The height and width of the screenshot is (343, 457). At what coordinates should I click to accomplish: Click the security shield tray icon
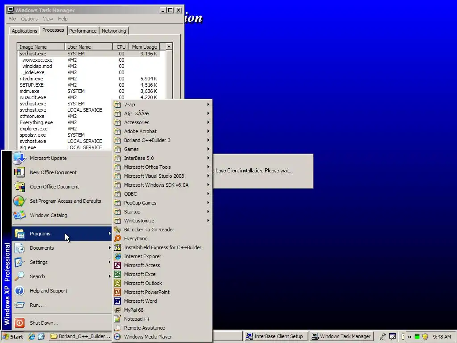pos(425,337)
